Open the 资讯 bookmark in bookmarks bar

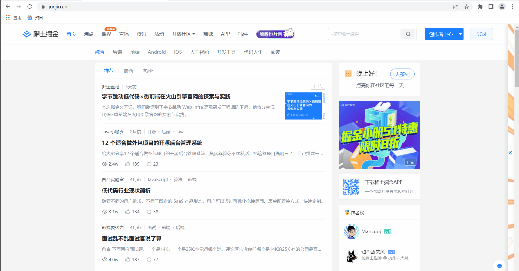click(35, 18)
